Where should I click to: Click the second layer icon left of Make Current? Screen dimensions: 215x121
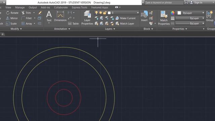tap(101, 18)
